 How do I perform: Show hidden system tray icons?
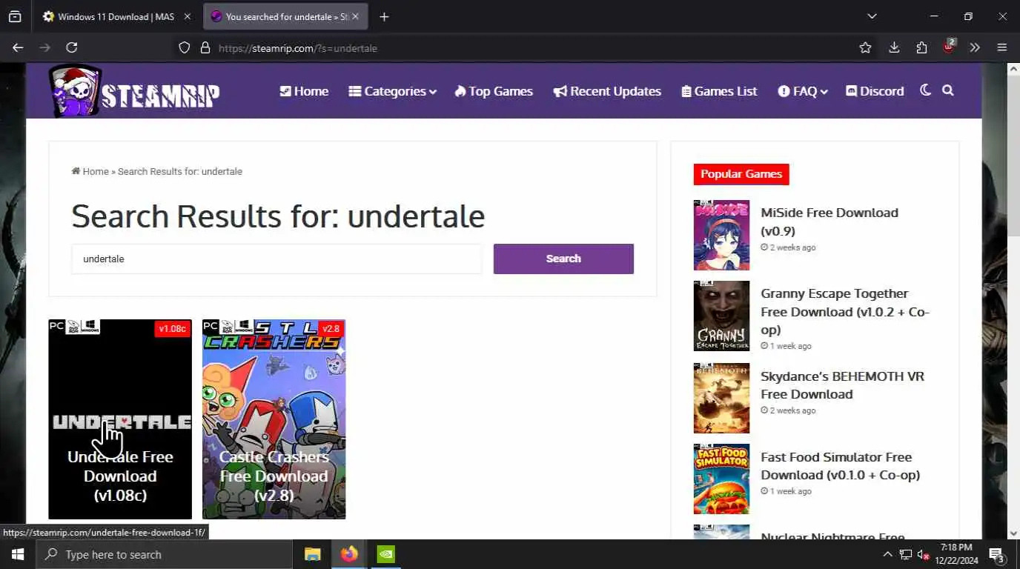pyautogui.click(x=887, y=554)
